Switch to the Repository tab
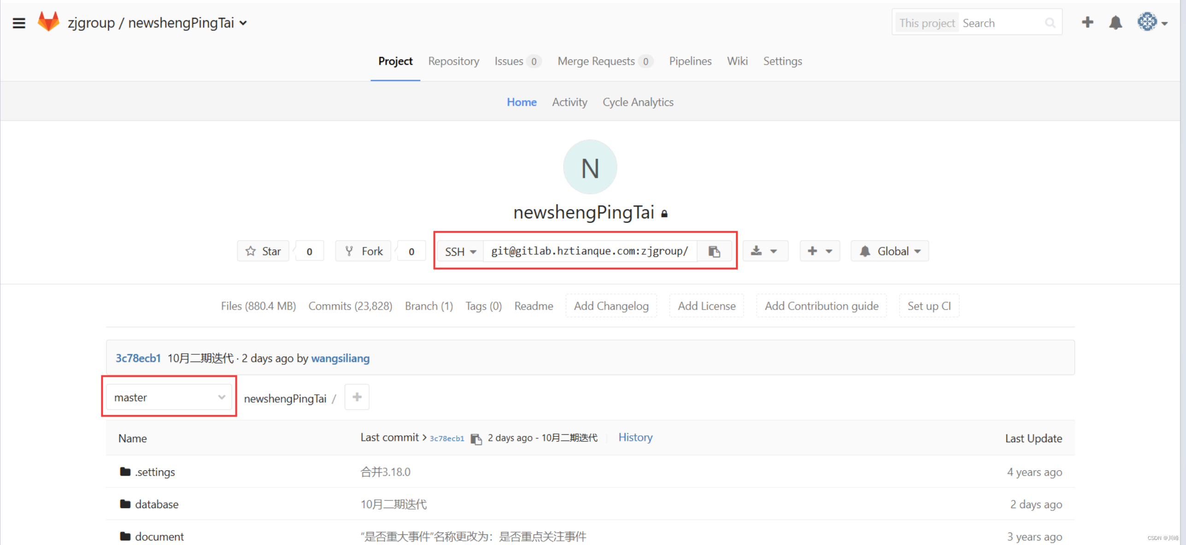The height and width of the screenshot is (545, 1186). coord(453,61)
